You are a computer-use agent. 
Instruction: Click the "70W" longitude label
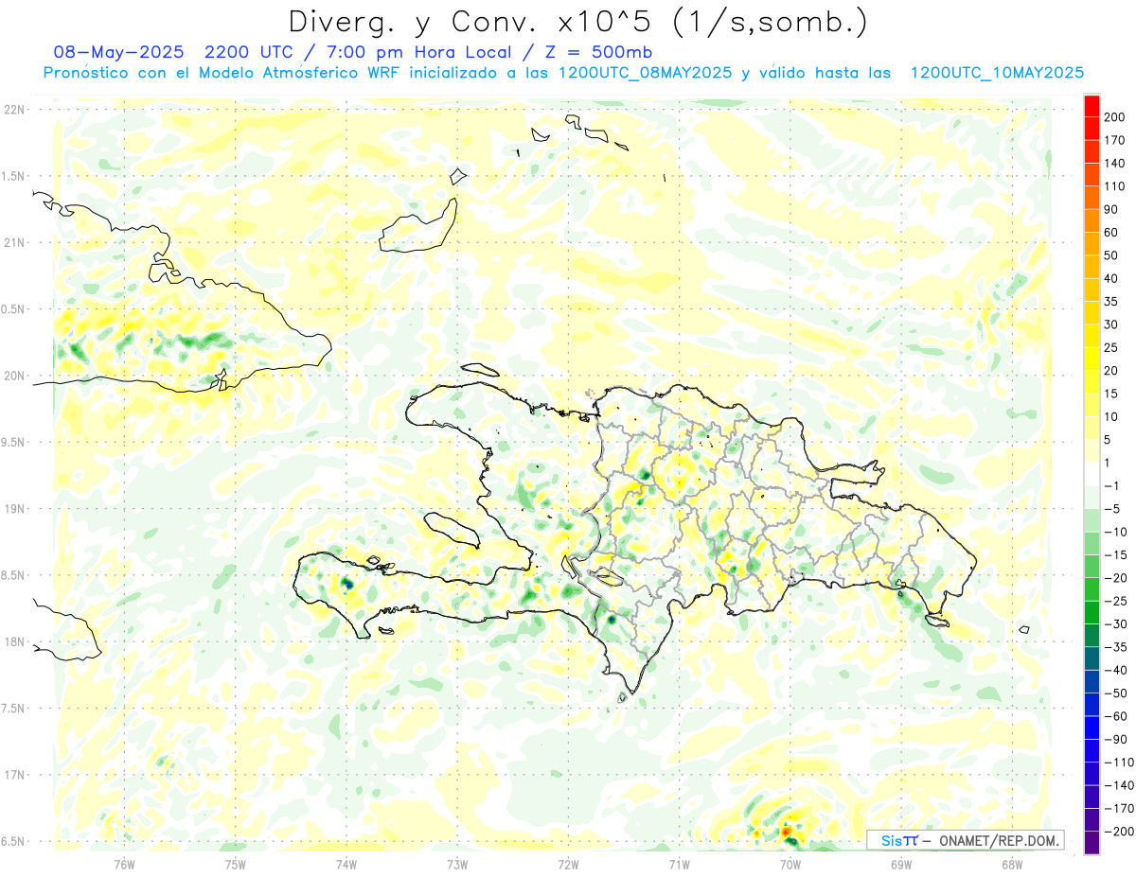pyautogui.click(x=790, y=864)
